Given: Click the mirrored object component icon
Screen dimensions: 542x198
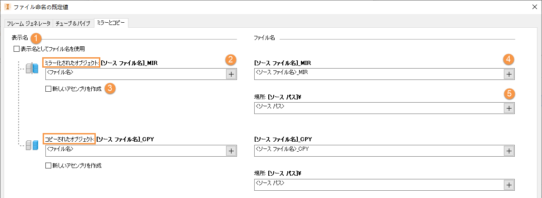Looking at the screenshot, I should coord(32,69).
